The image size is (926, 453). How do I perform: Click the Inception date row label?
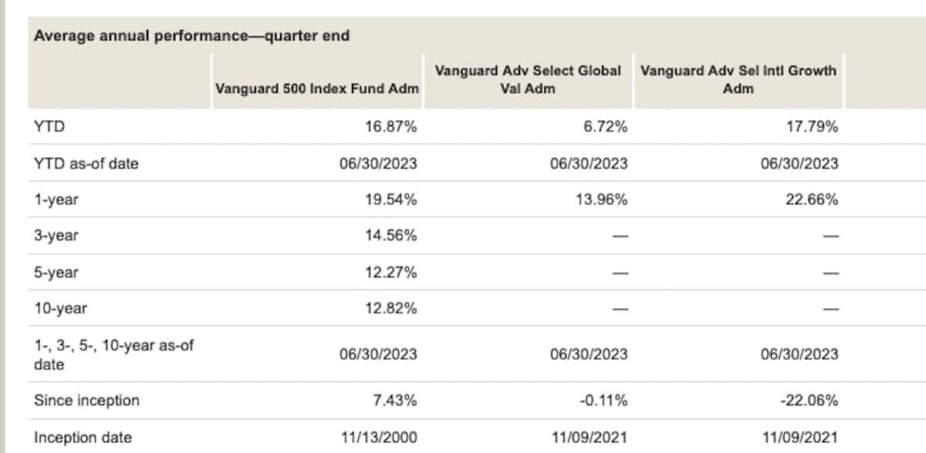83,438
